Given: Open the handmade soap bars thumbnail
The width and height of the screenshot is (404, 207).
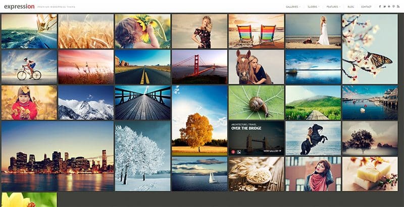Looking at the screenshot, I should (370, 174).
